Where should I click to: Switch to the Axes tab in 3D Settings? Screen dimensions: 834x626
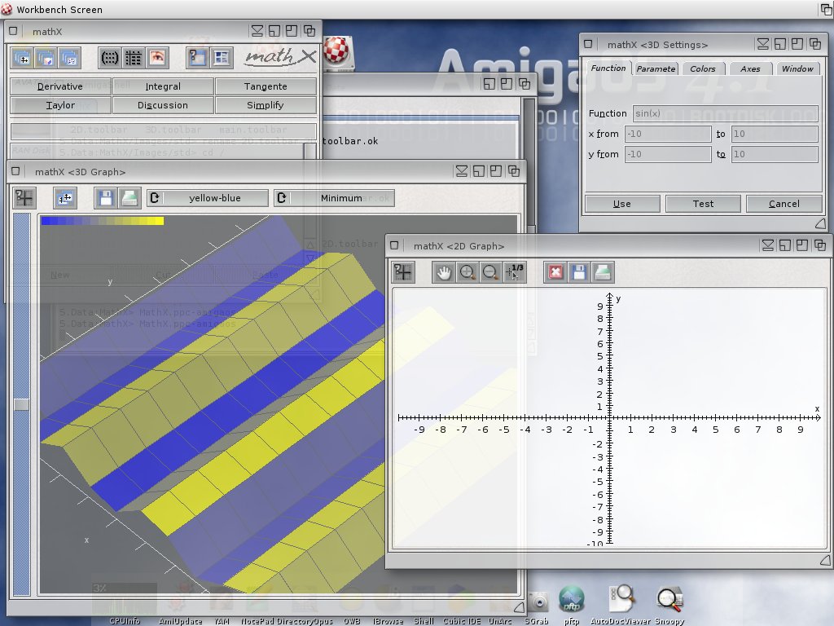750,68
